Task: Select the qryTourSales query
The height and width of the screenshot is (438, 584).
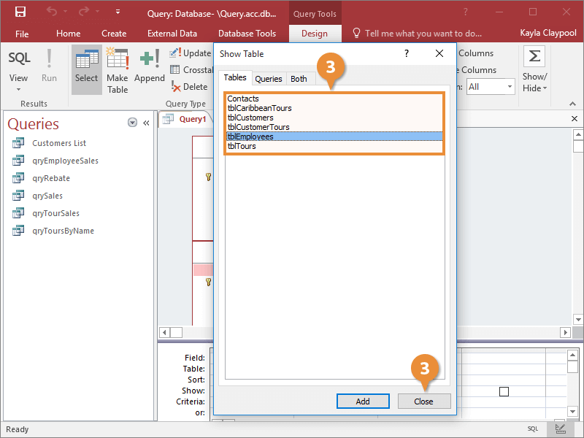Action: pyautogui.click(x=56, y=213)
